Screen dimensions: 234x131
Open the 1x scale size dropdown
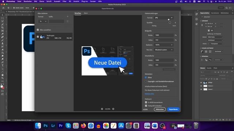tap(43, 21)
